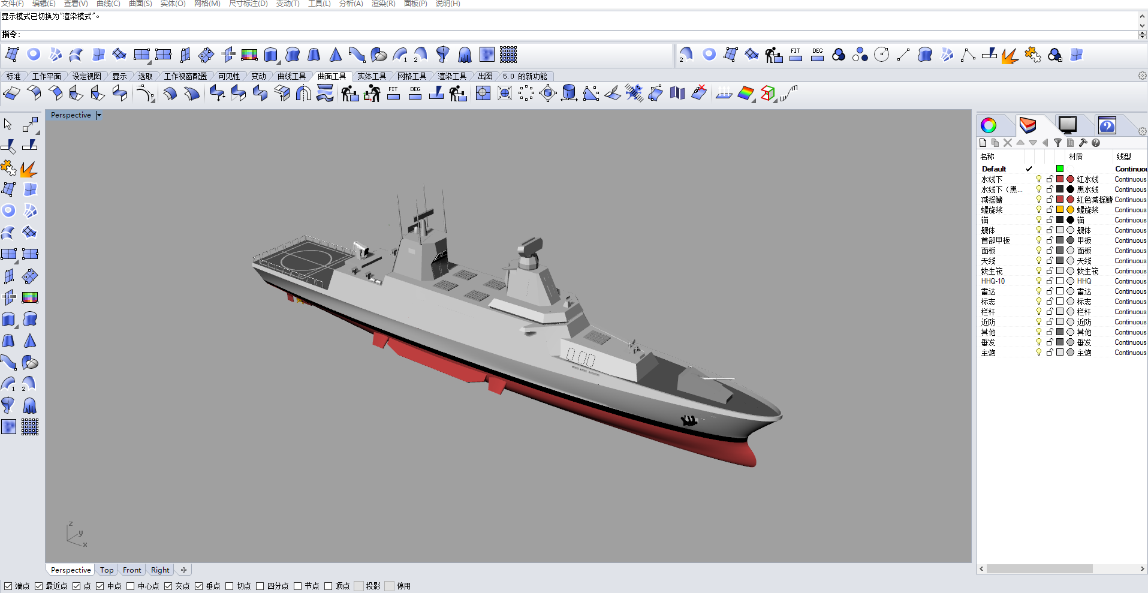Click the zebra-stripe analysis gecko icon
Screen dimensions: 1148x593
pos(634,93)
